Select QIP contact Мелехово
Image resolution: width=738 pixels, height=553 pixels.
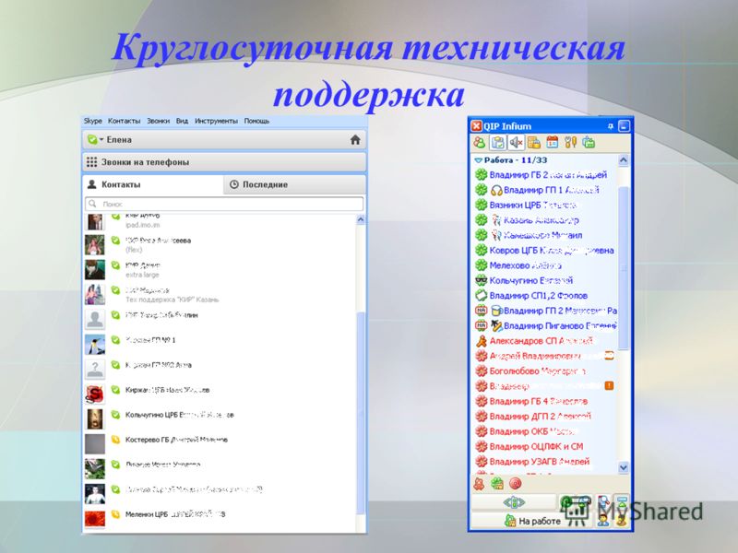544,265
